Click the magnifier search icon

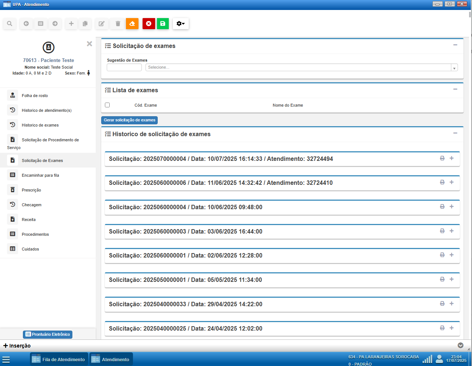(10, 24)
